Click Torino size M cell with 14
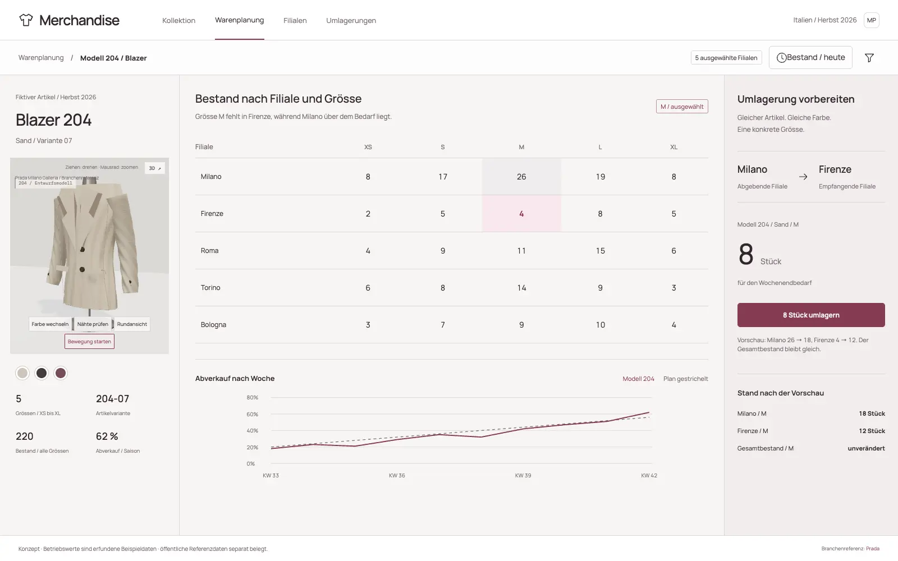This screenshot has width=898, height=561. 521,288
